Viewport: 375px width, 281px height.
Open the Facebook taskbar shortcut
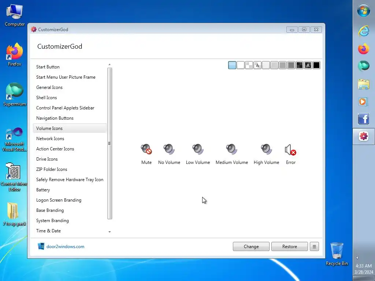tap(364, 119)
